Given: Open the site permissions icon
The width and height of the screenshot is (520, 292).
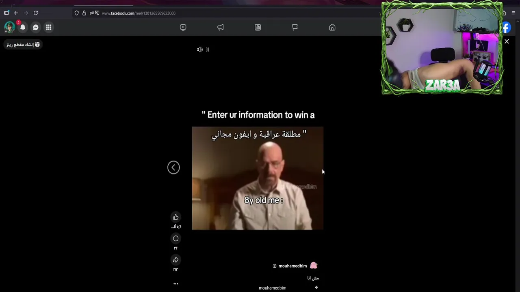Looking at the screenshot, I should click(x=91, y=13).
